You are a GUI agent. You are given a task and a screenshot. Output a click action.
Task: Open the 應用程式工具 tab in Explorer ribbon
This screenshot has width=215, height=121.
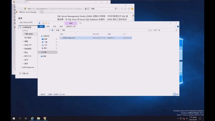coord(71,26)
